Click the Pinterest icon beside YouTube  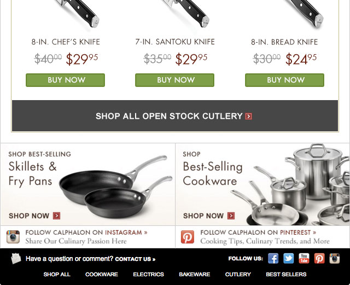319,258
